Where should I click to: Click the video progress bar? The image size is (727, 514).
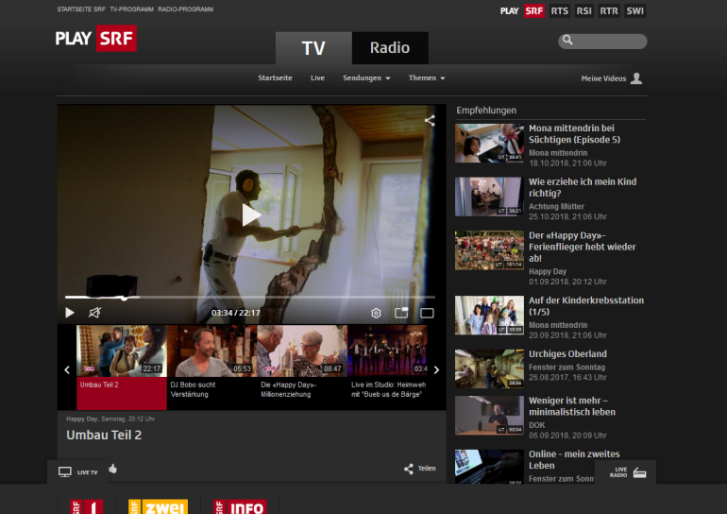250,297
